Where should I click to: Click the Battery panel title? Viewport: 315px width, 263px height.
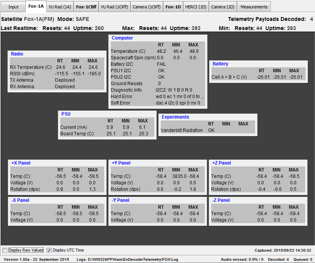220,63
